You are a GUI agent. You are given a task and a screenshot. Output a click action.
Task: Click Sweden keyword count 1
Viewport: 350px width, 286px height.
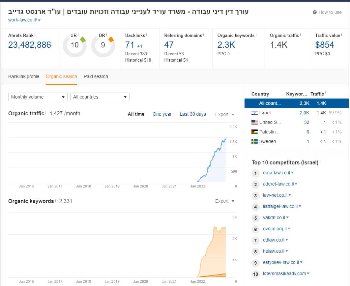click(x=308, y=141)
